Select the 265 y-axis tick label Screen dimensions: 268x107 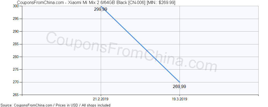(x=18, y=95)
